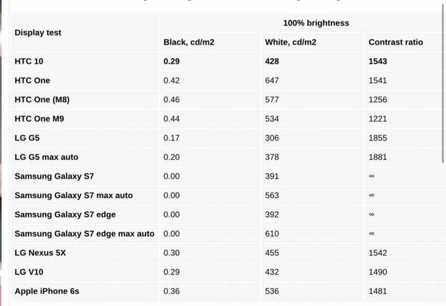Click the Contrast ratio column header
Image resolution: width=446 pixels, height=306 pixels.
[x=396, y=42]
